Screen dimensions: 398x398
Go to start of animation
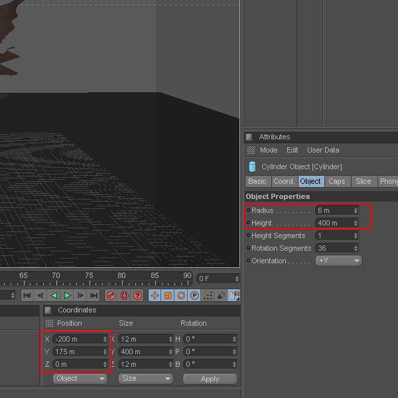27,295
